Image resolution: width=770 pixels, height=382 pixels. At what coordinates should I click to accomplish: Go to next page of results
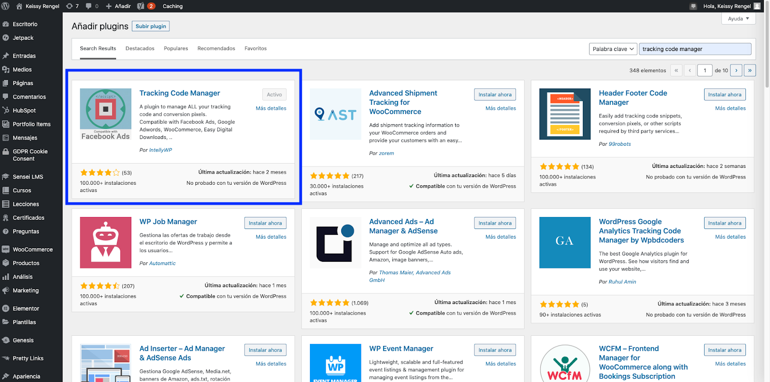[736, 70]
